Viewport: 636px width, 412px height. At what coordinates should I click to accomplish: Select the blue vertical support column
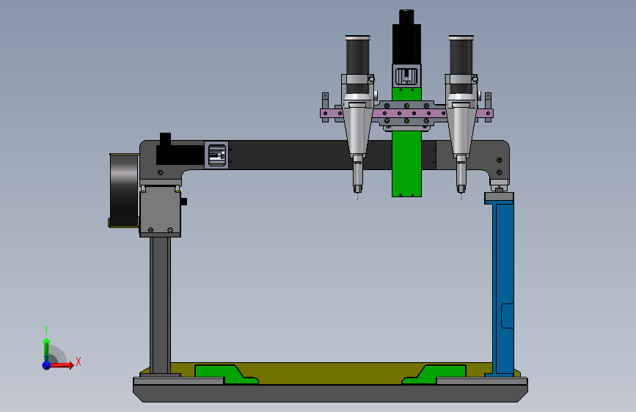(503, 289)
